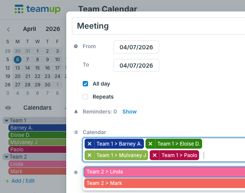Image resolution: width=245 pixels, height=193 pixels.
Task: Toggle calendars visibility eye icon
Action: coord(8,108)
